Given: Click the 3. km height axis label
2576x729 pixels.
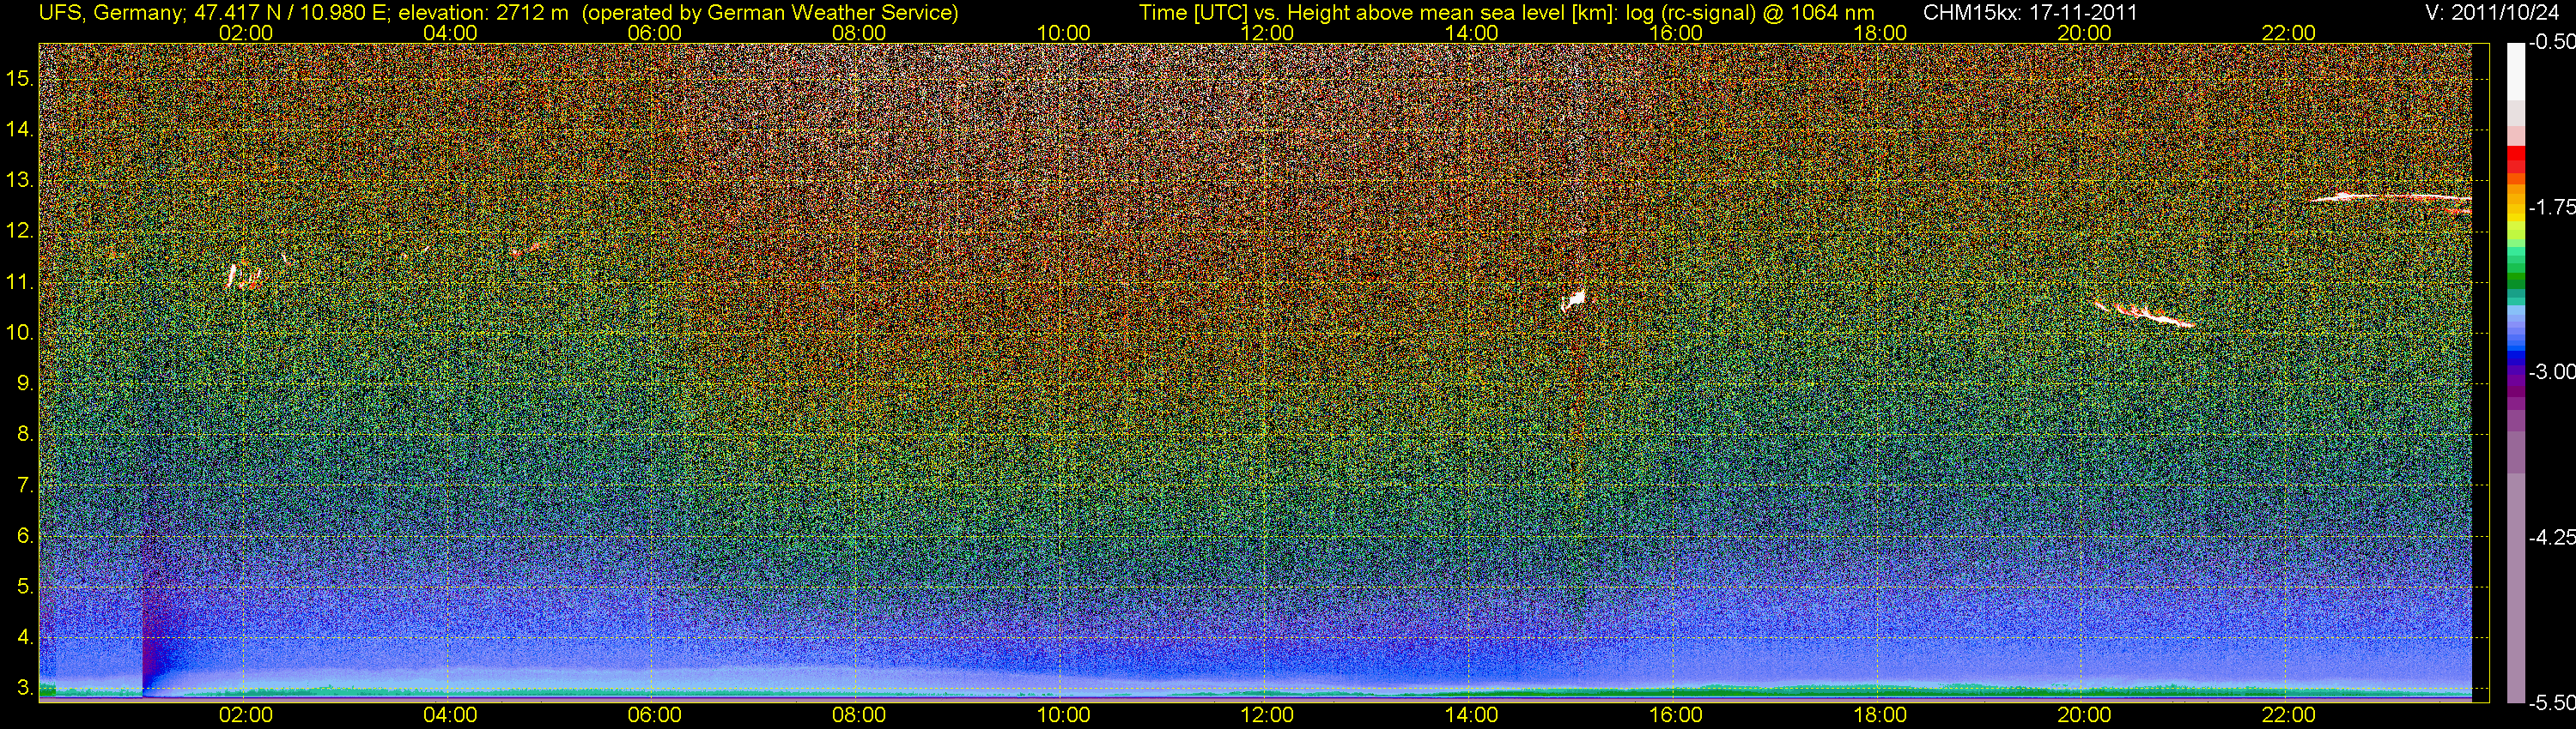Looking at the screenshot, I should 25,689.
